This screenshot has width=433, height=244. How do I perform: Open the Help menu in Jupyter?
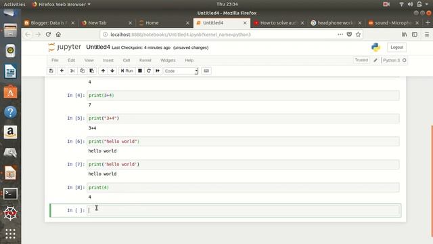coord(189,60)
